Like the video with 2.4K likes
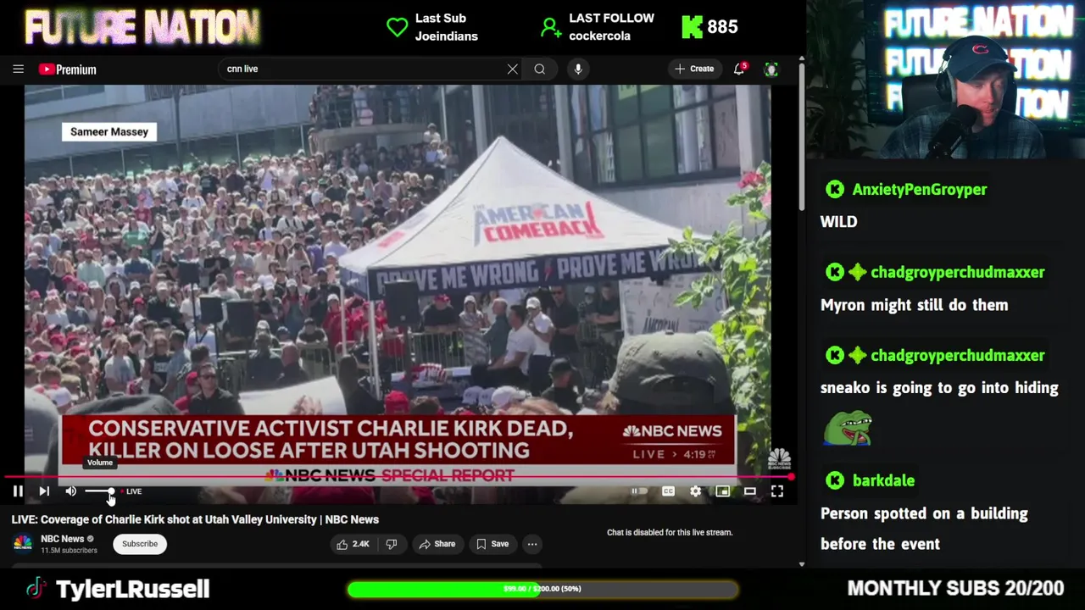The width and height of the screenshot is (1085, 610). (x=353, y=544)
